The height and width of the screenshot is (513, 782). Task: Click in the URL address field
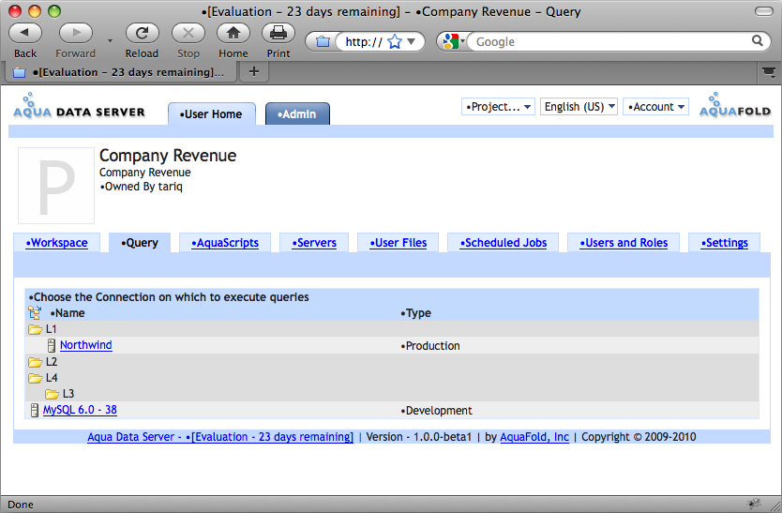(x=364, y=41)
